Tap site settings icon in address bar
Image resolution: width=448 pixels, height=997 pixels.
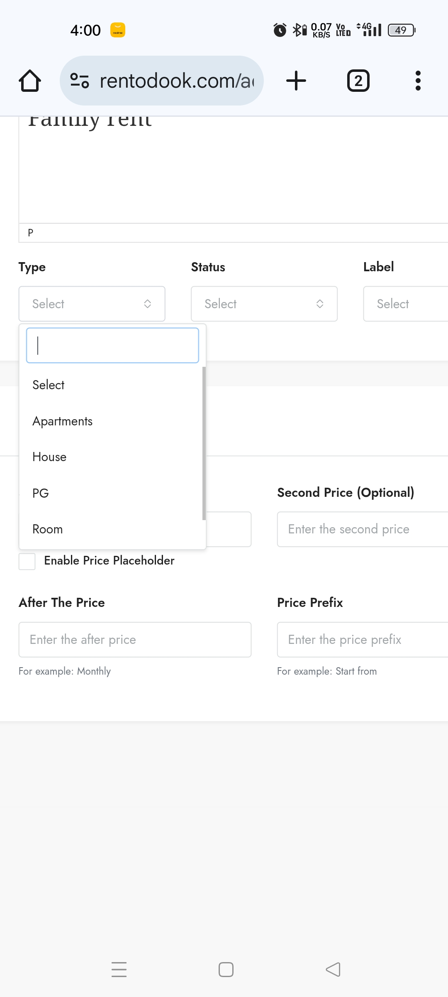(x=80, y=81)
